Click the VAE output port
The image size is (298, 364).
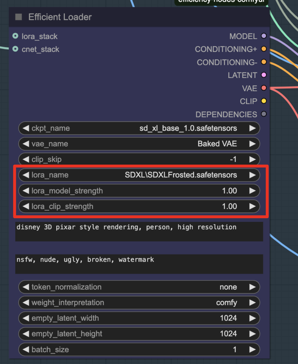[x=263, y=88]
